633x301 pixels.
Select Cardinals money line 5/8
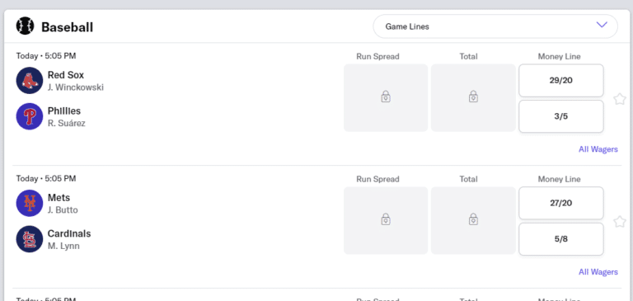click(x=561, y=239)
